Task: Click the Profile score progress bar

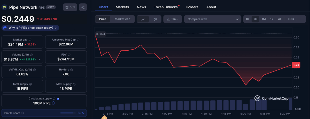Action: click(68, 113)
